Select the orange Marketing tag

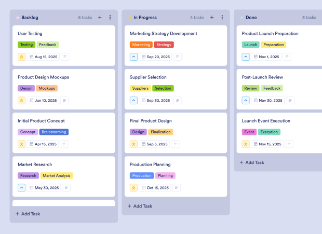pyautogui.click(x=141, y=45)
